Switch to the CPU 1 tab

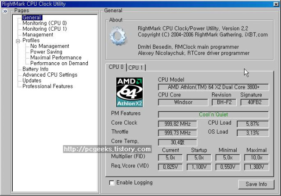point(136,68)
